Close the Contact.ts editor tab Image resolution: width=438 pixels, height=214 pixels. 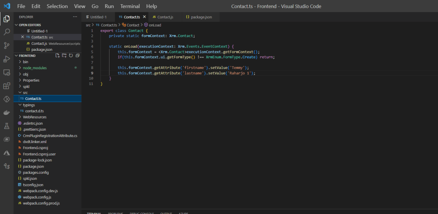145,17
